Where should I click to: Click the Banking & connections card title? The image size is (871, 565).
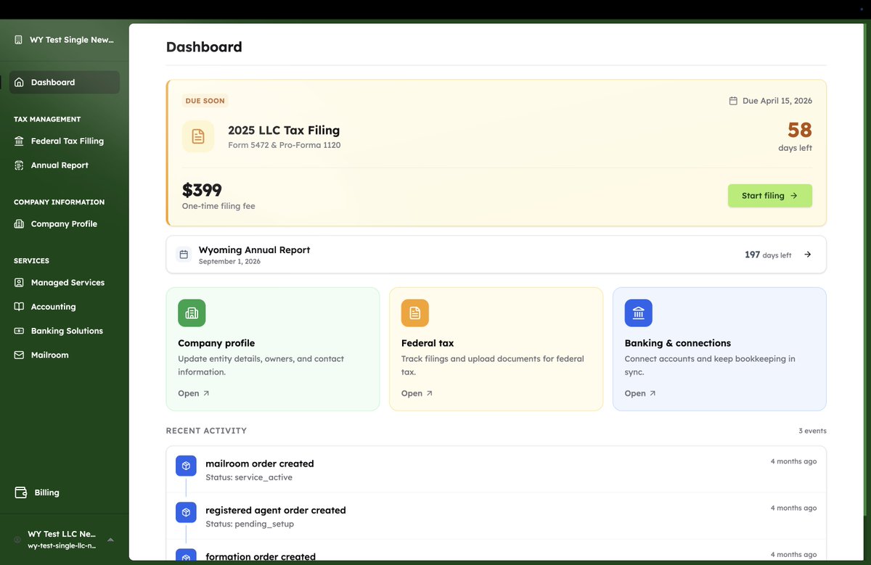point(678,343)
